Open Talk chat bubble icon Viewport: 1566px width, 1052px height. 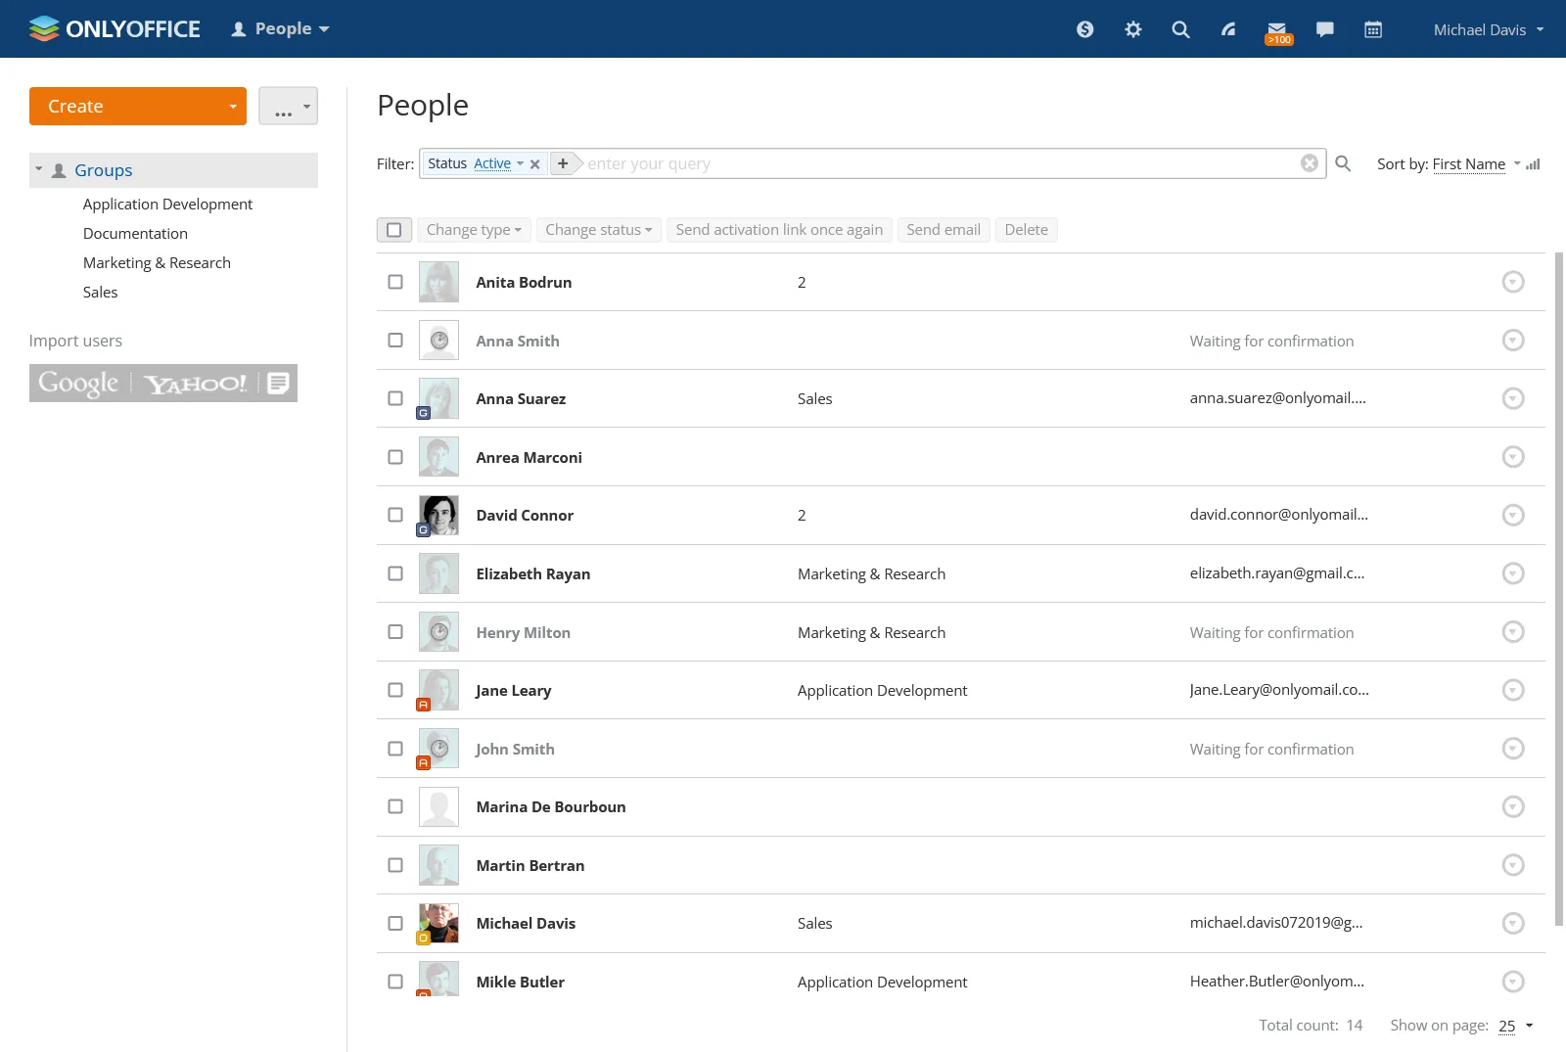click(1324, 29)
